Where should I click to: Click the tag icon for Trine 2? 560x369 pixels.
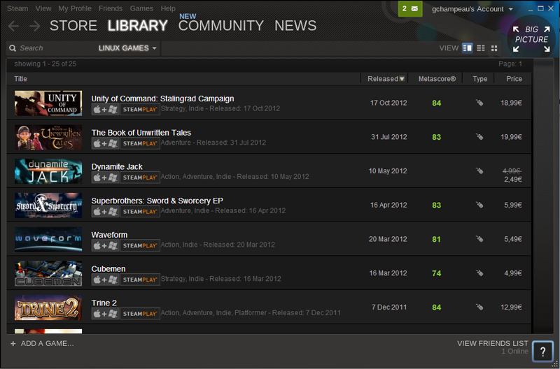479,307
